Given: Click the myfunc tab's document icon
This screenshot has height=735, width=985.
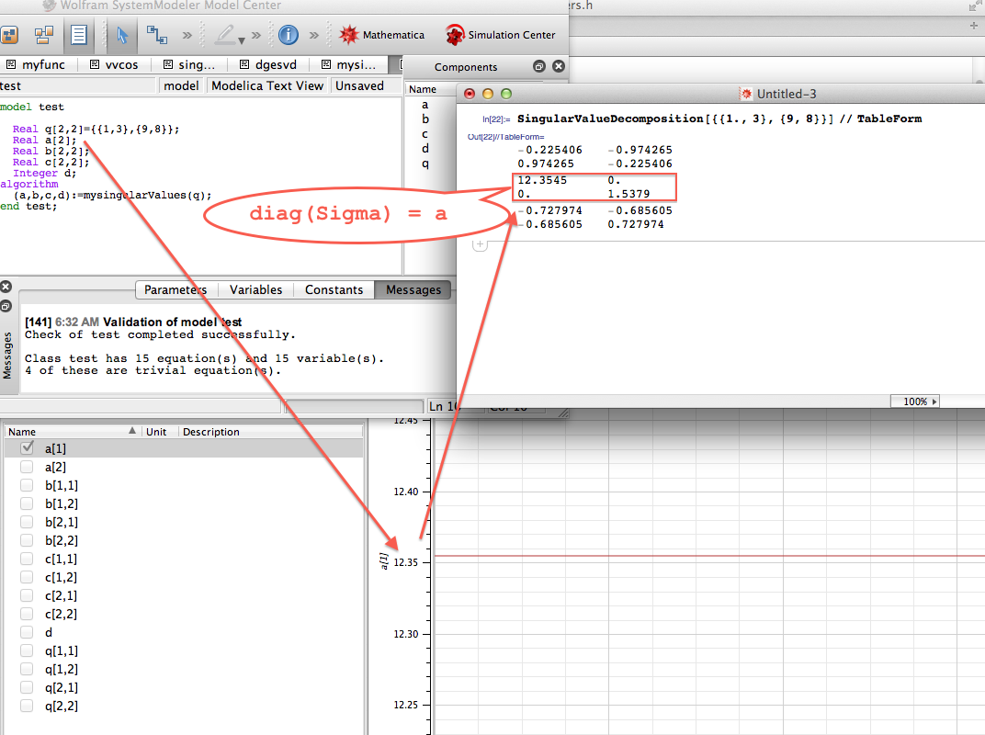Looking at the screenshot, I should click(11, 64).
